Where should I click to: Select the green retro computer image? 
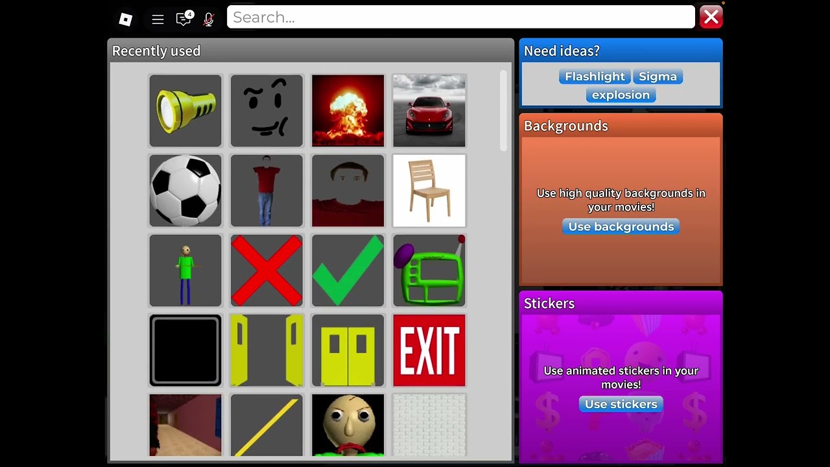click(429, 270)
